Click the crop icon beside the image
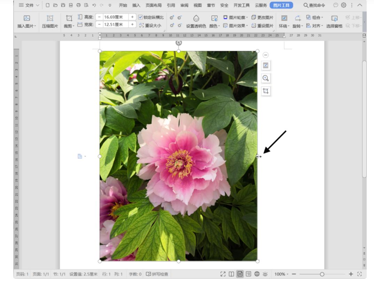Screen dimensions: 374x284 (x=266, y=91)
